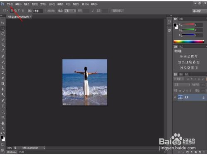Select the Move tool
Screen dimensions: 207x155
[2, 23]
